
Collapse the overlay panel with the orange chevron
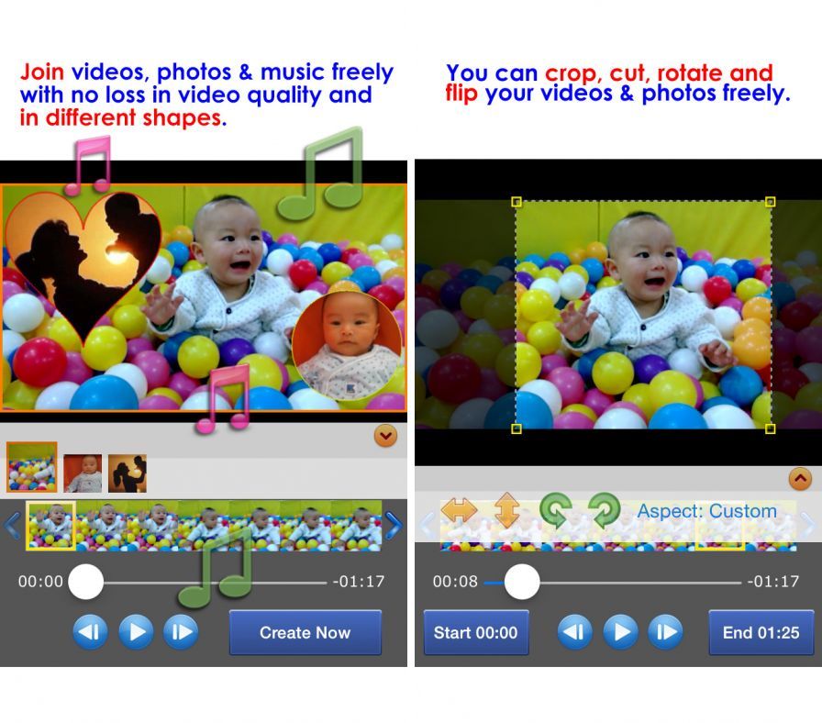386,436
